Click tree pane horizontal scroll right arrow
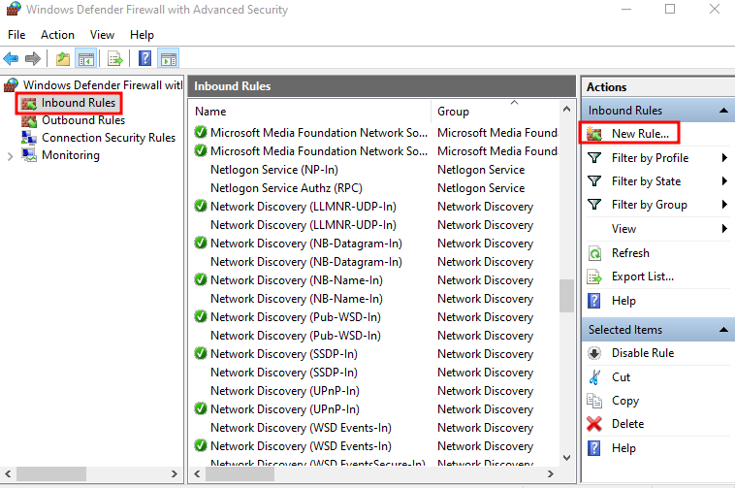Viewport: 735px width, 488px height. click(175, 474)
